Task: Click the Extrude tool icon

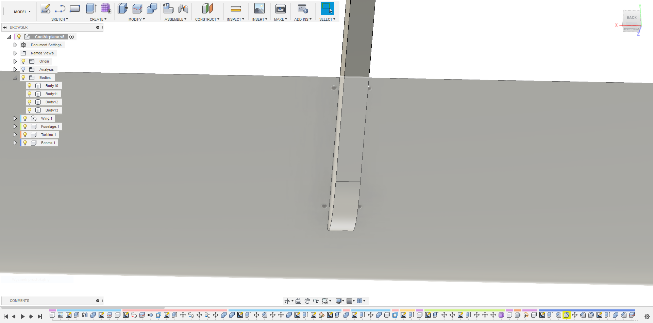Action: [x=91, y=8]
